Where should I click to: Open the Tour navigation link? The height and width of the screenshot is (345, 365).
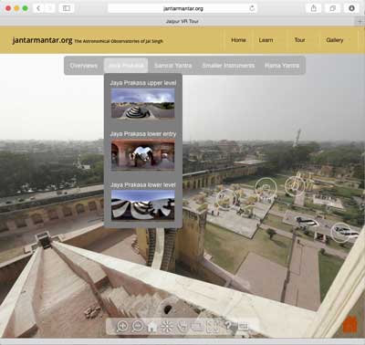click(x=299, y=40)
